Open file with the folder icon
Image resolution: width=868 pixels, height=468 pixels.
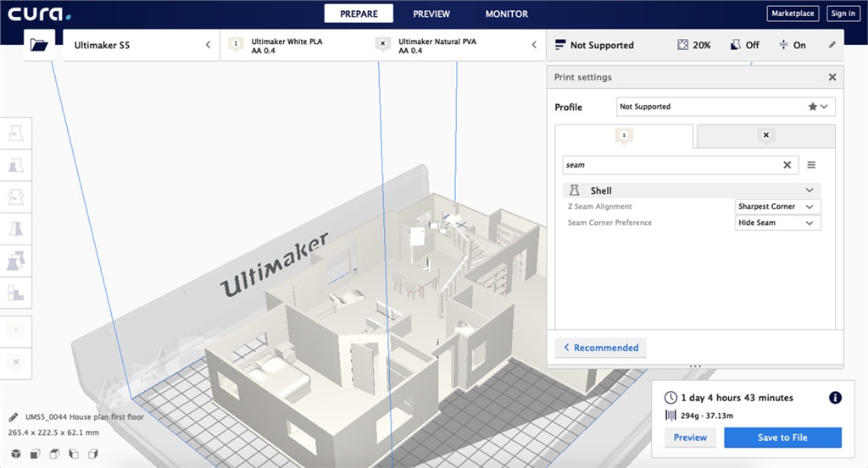tap(39, 45)
